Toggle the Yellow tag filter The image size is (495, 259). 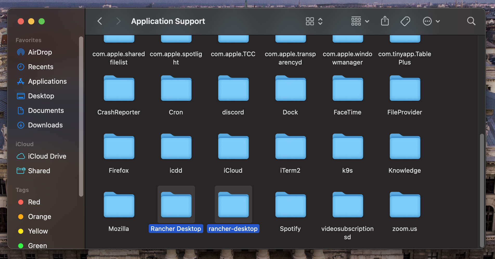[x=38, y=231]
